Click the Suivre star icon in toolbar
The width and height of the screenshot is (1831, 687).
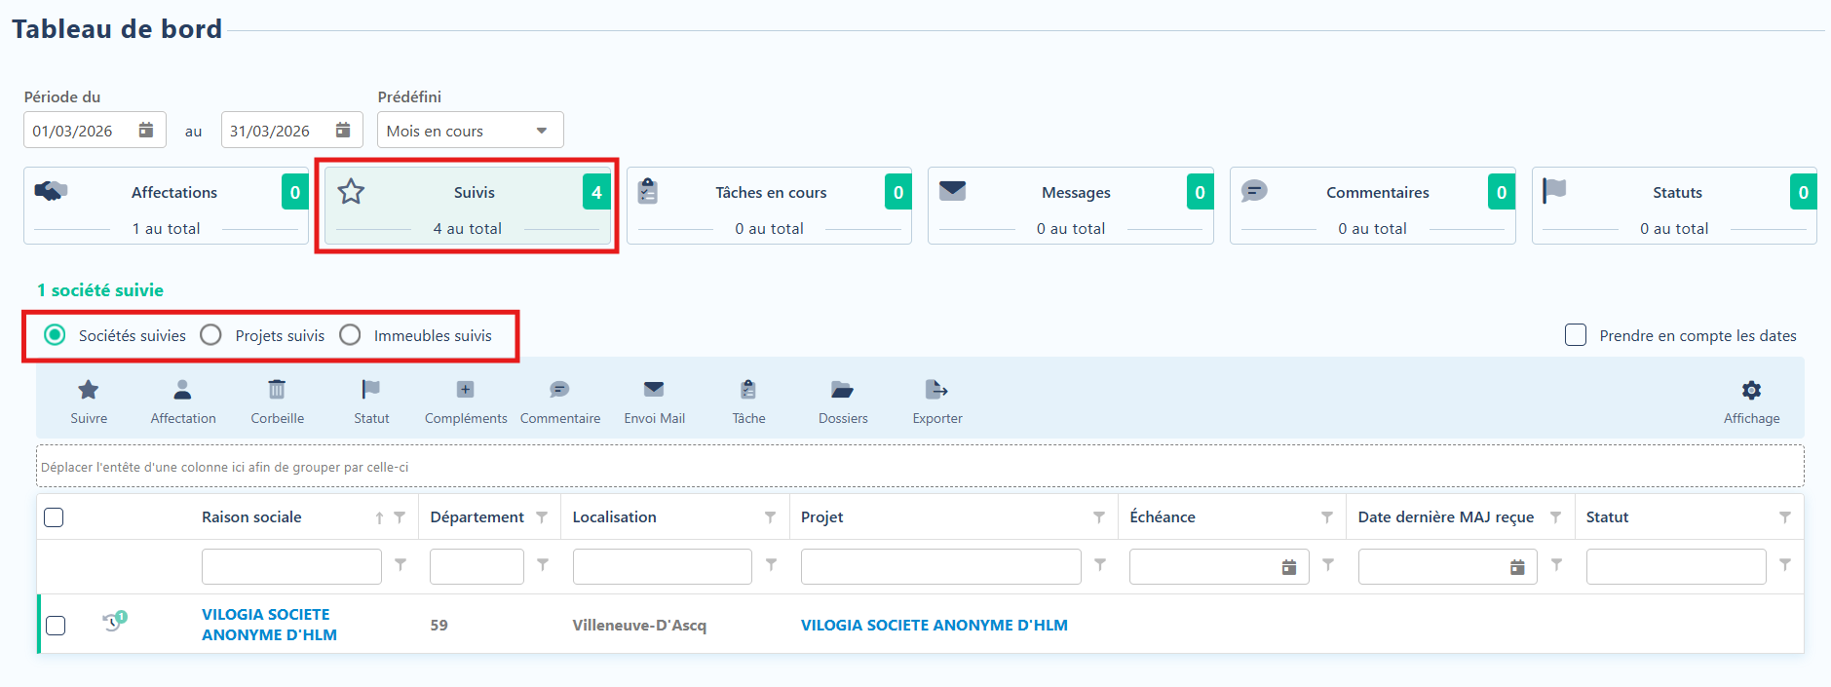click(x=89, y=390)
